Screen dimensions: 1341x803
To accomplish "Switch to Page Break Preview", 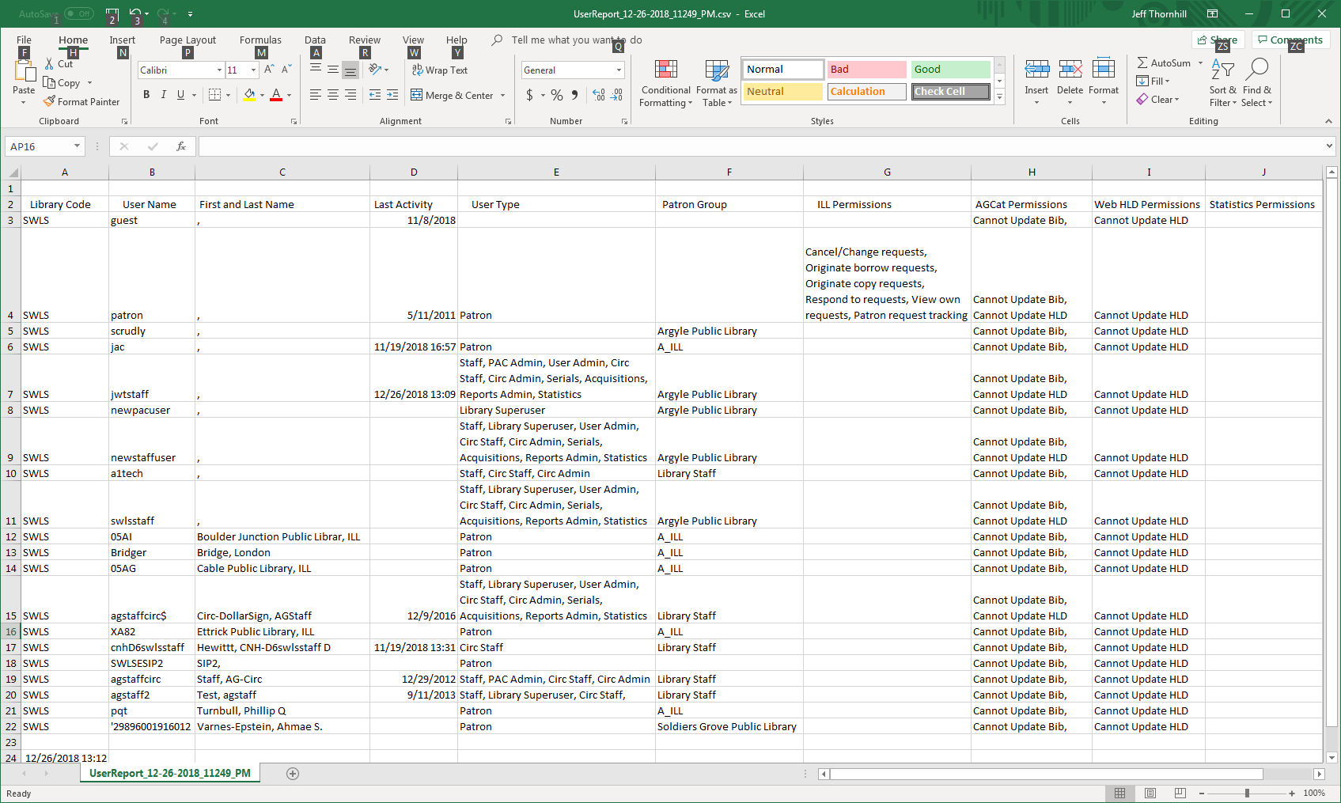I will click(x=1180, y=793).
